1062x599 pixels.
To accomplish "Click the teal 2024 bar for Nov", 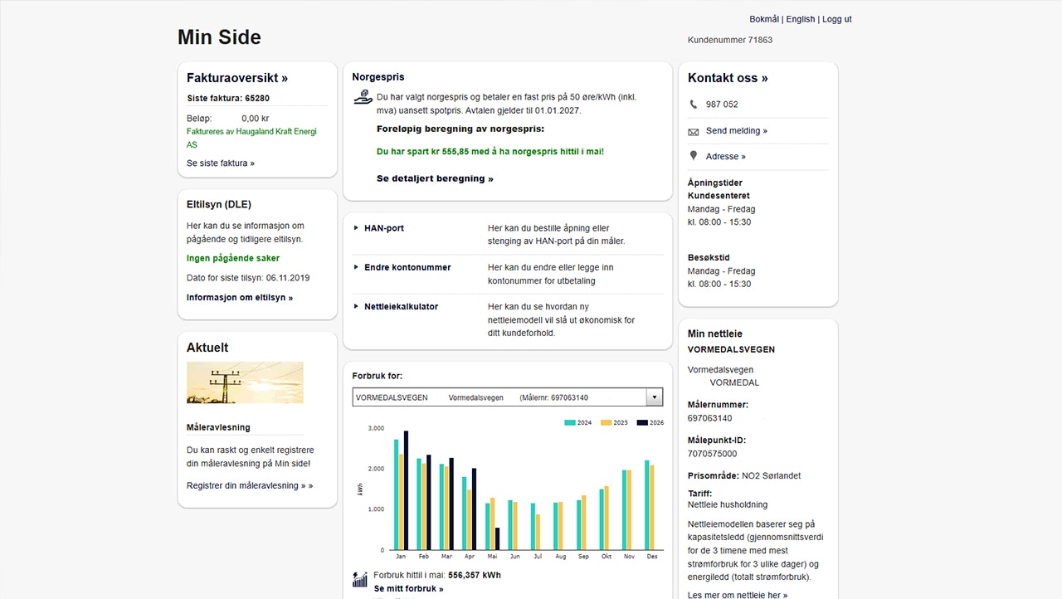I will 624,510.
